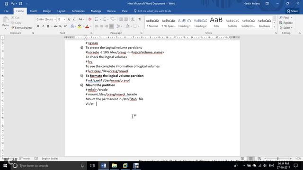Toggle show paragraph marks

pyautogui.click(x=140, y=19)
